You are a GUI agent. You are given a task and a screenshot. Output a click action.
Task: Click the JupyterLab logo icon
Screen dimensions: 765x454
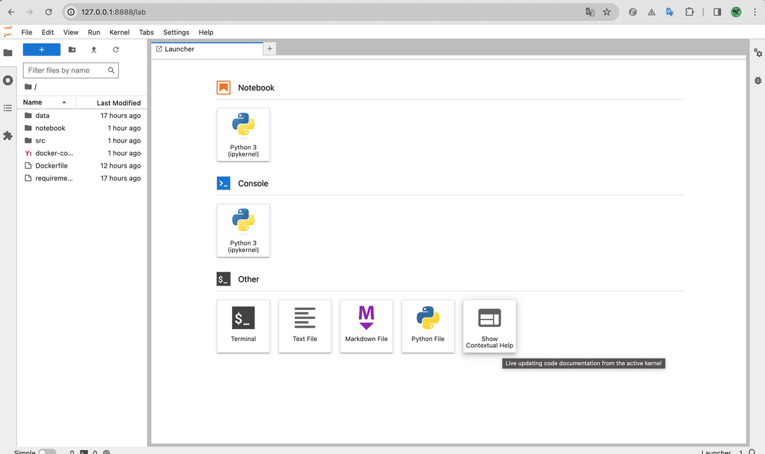8,32
